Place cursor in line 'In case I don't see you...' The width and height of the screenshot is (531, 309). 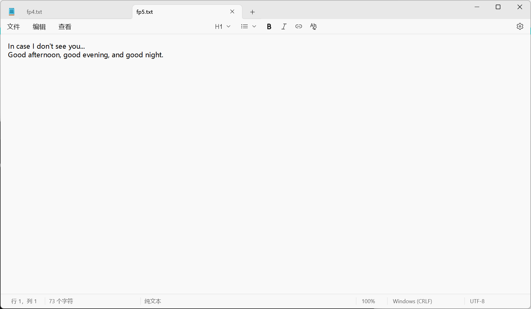(x=47, y=46)
